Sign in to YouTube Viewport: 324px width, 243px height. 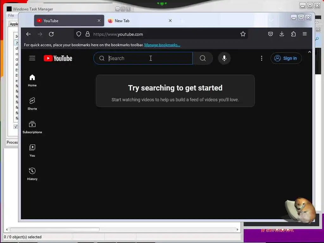[286, 58]
